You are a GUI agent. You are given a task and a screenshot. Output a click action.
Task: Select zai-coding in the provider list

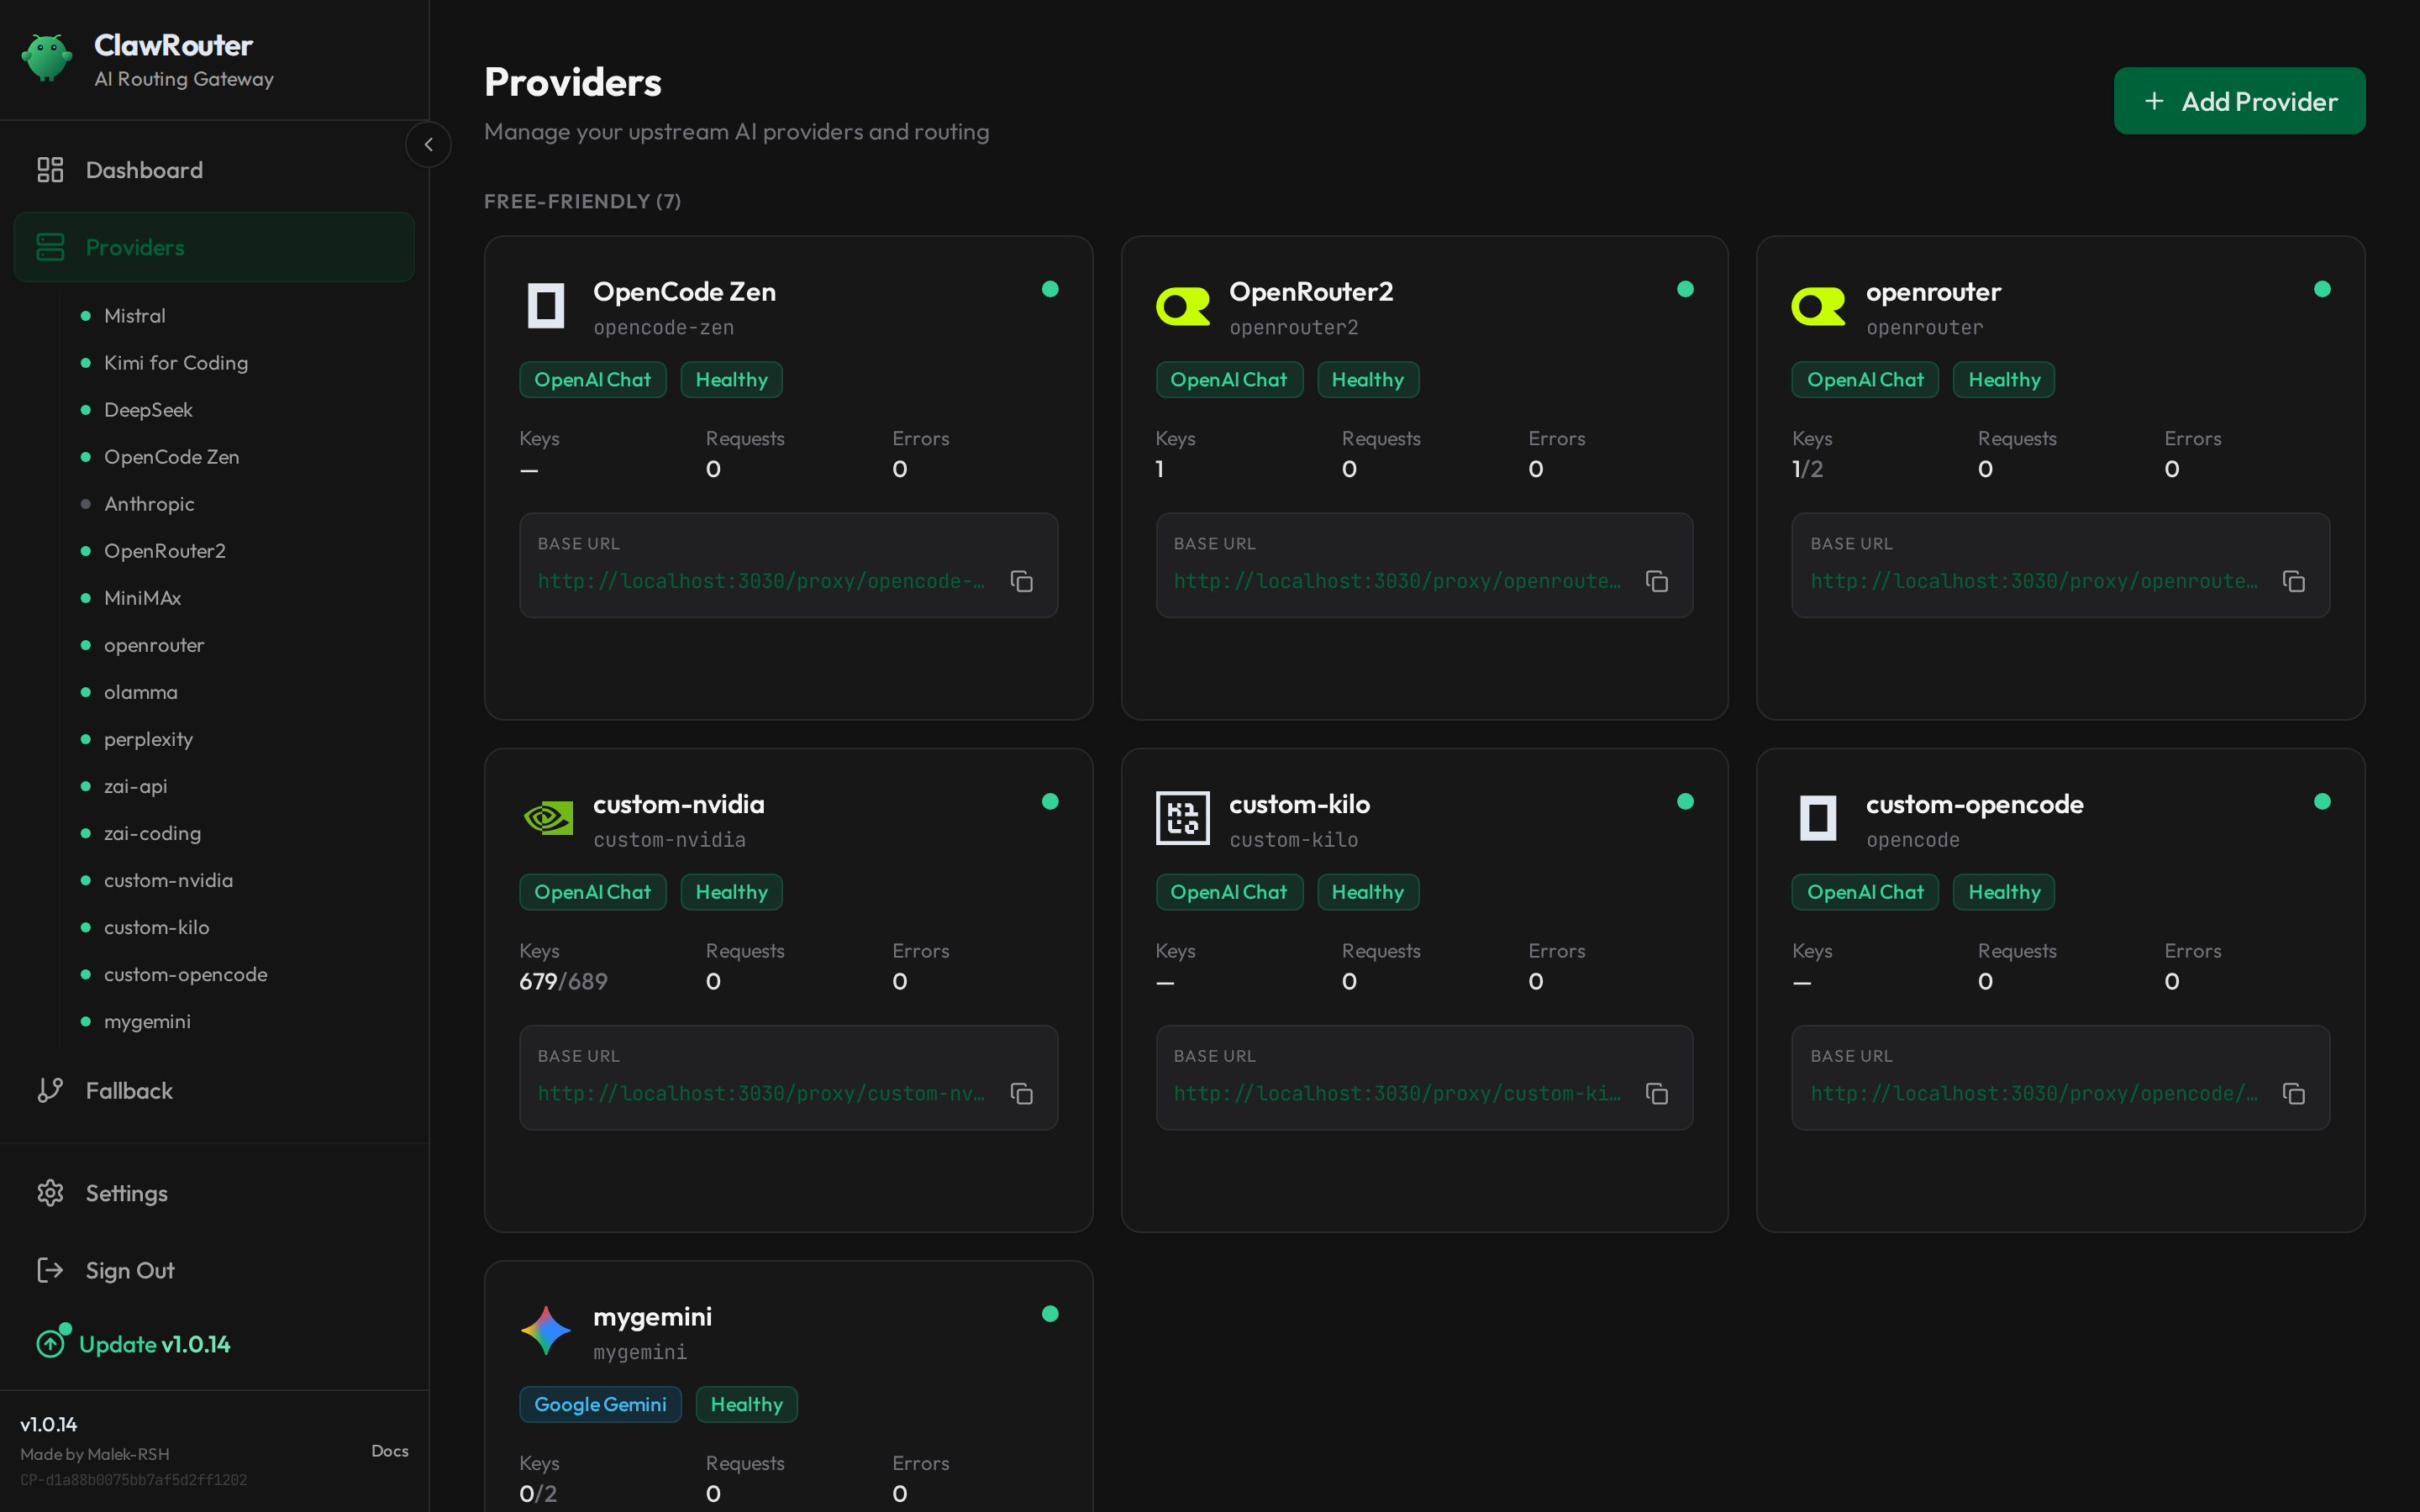pos(152,833)
